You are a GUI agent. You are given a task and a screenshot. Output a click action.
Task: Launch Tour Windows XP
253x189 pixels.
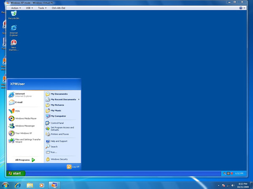coord(20,133)
